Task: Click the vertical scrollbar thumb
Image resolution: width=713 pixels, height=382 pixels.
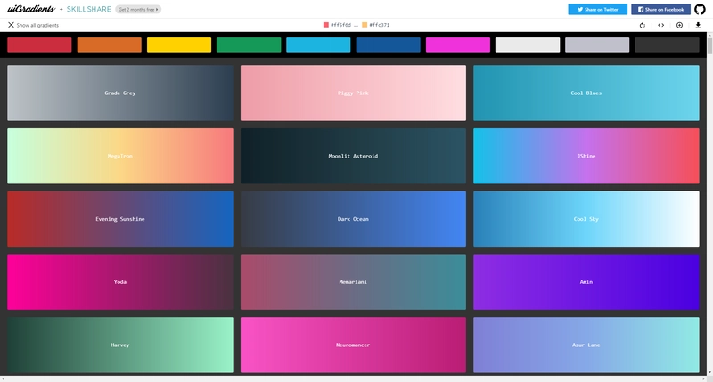Action: pyautogui.click(x=709, y=46)
